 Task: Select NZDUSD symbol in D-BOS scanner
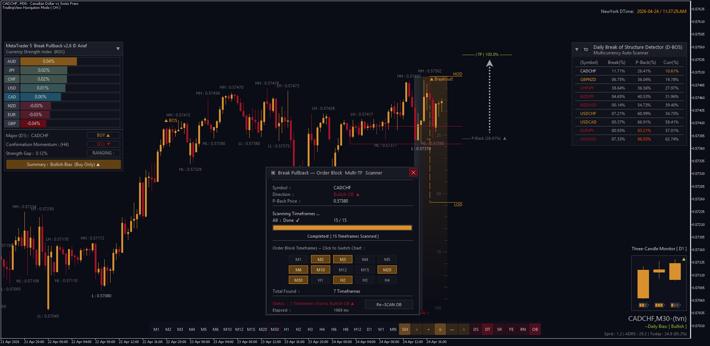[588, 105]
